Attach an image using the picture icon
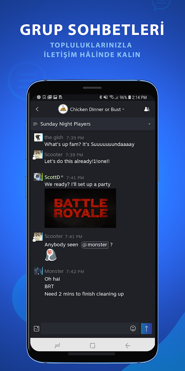Viewport: 185px width, 371px height. point(36,329)
